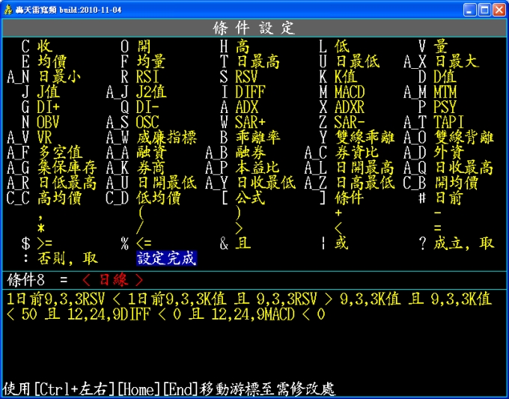Pick the PSY indicator
The height and width of the screenshot is (399, 509).
click(x=445, y=107)
